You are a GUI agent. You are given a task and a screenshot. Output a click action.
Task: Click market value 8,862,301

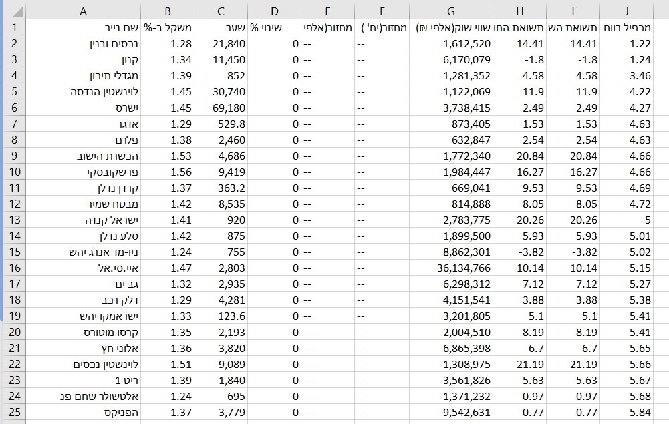[450, 252]
